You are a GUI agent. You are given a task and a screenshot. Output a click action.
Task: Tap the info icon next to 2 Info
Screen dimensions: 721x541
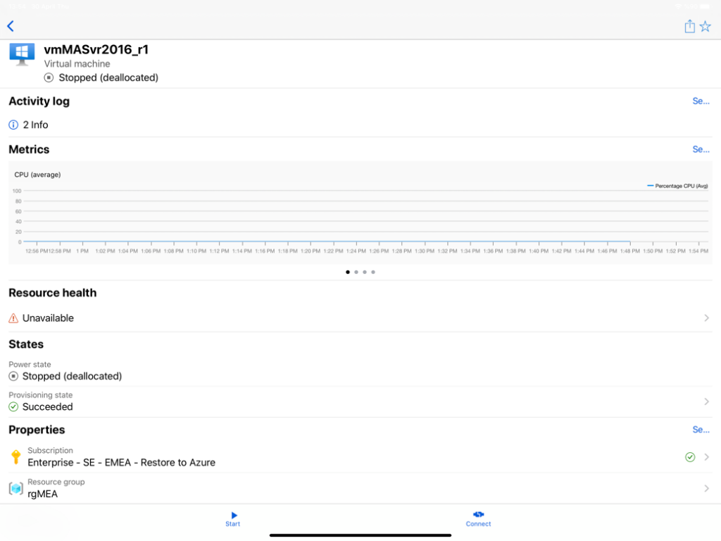(13, 125)
